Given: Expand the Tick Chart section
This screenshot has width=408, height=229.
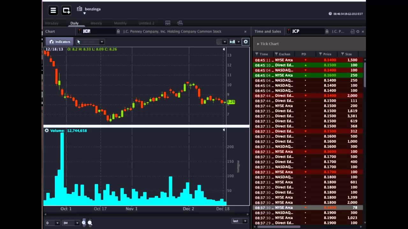Looking at the screenshot, I should [x=268, y=44].
